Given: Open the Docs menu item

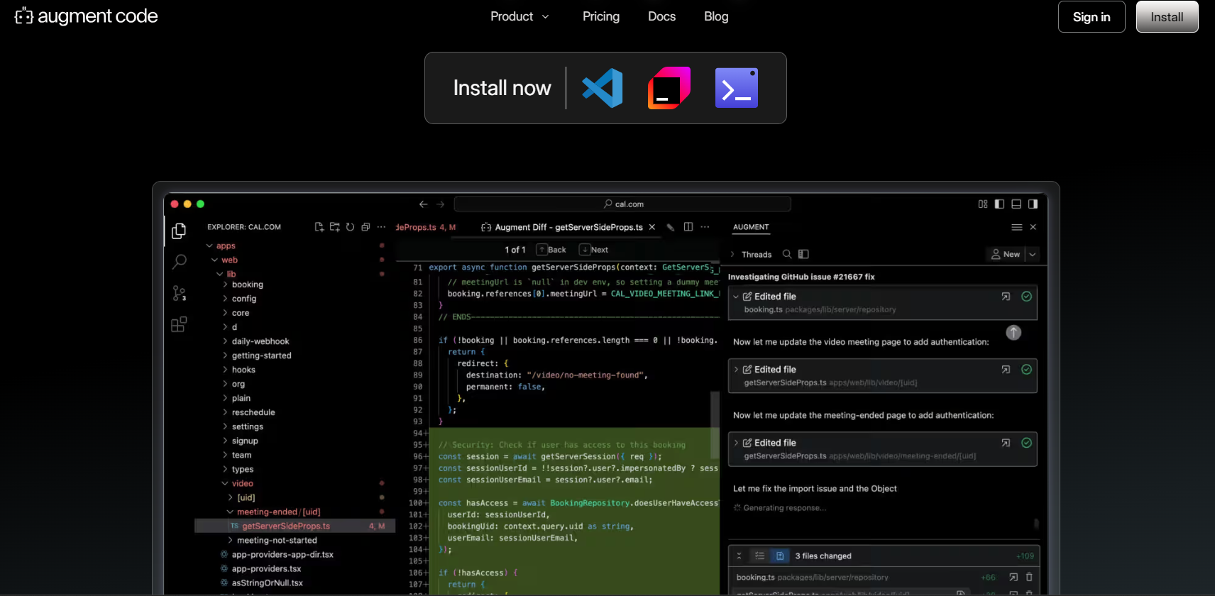Looking at the screenshot, I should [x=661, y=16].
